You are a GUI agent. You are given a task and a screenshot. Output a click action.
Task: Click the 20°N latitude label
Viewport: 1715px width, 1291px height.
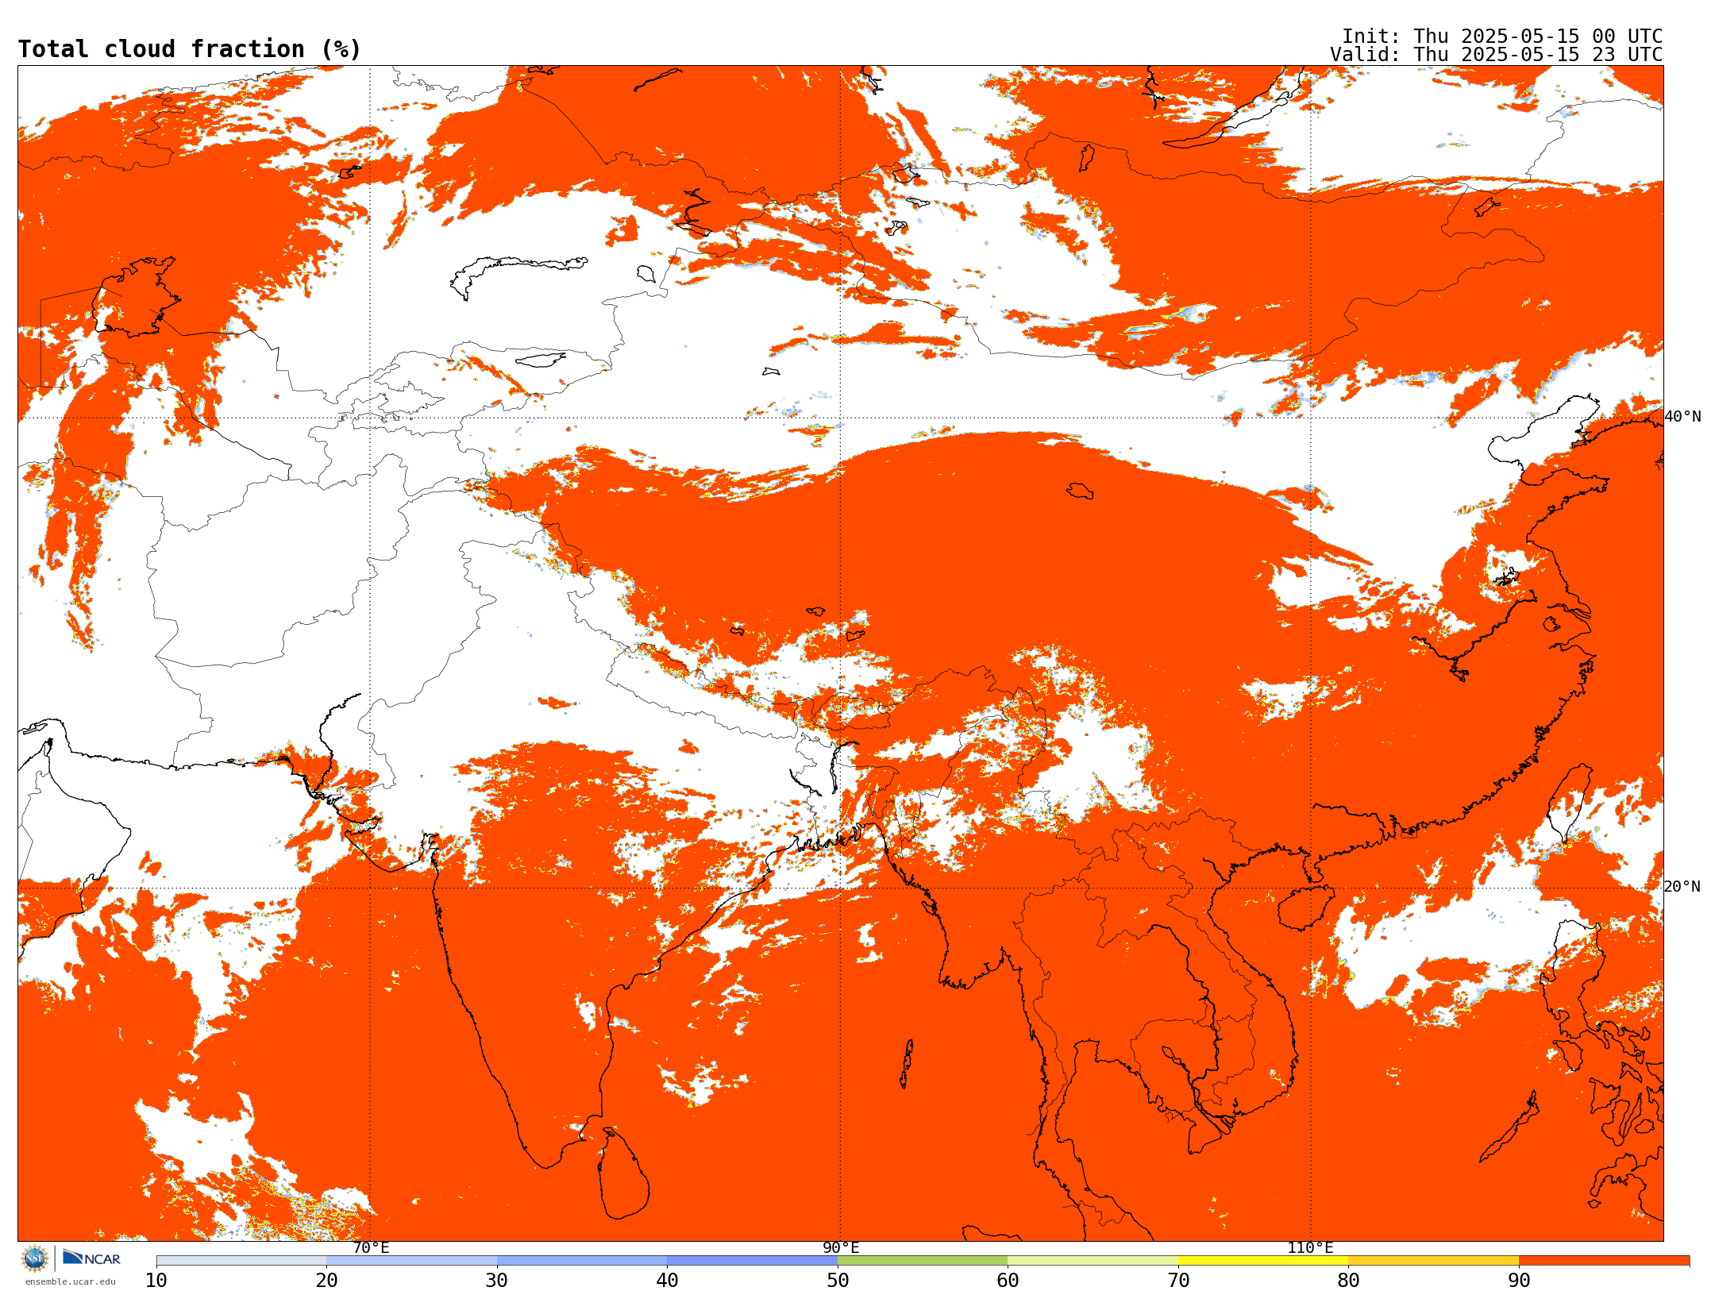pos(1682,887)
